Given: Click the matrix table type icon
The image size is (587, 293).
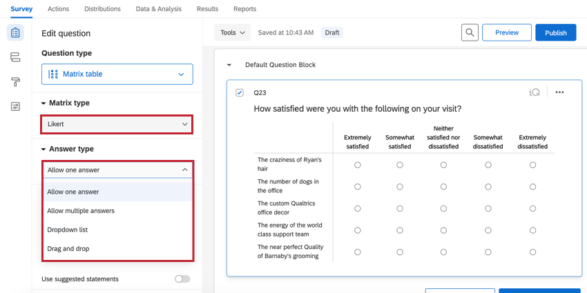Looking at the screenshot, I should pos(53,74).
